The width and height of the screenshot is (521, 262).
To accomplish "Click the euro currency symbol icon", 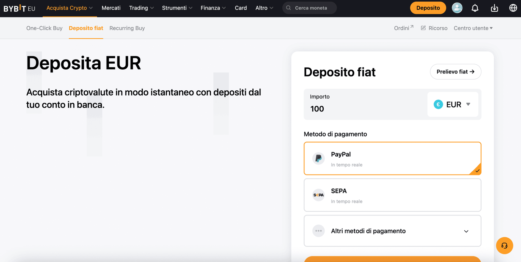I will [438, 104].
